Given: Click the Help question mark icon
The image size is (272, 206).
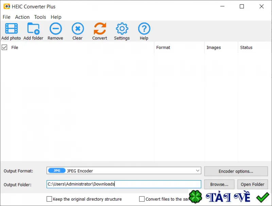Looking at the screenshot, I should coord(144,29).
